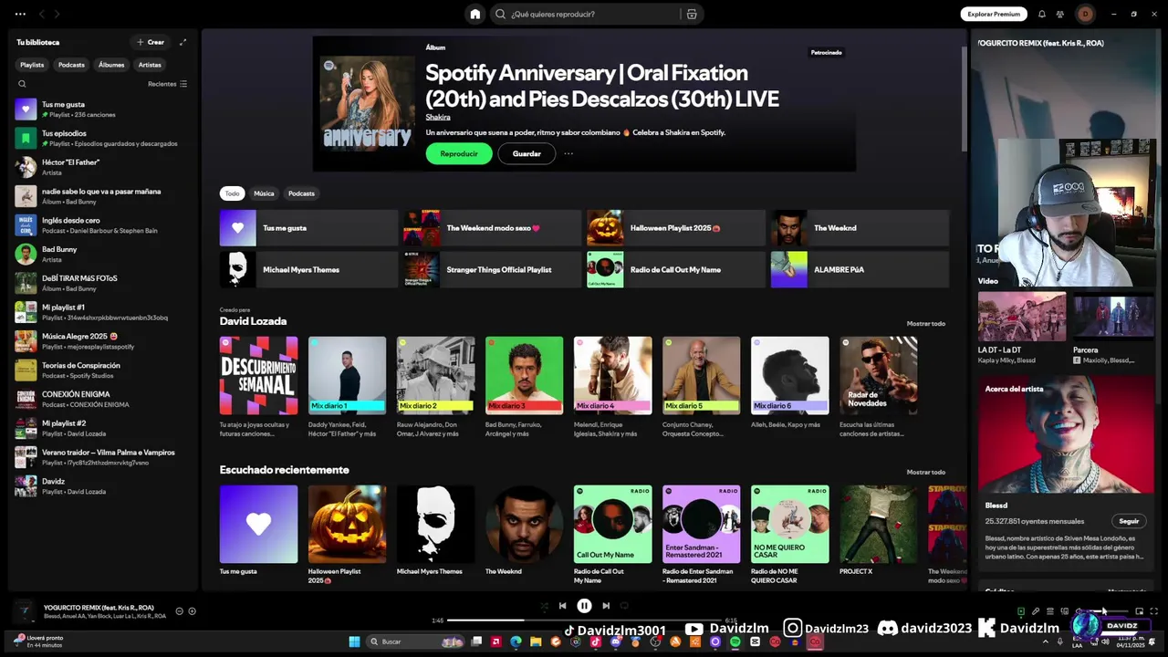This screenshot has height=657, width=1168.
Task: Expand Your Library to full view
Action: tap(182, 42)
